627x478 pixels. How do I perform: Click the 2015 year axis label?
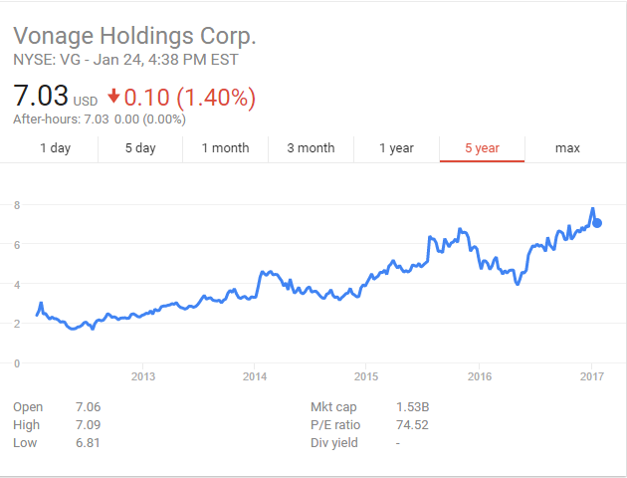pos(366,376)
